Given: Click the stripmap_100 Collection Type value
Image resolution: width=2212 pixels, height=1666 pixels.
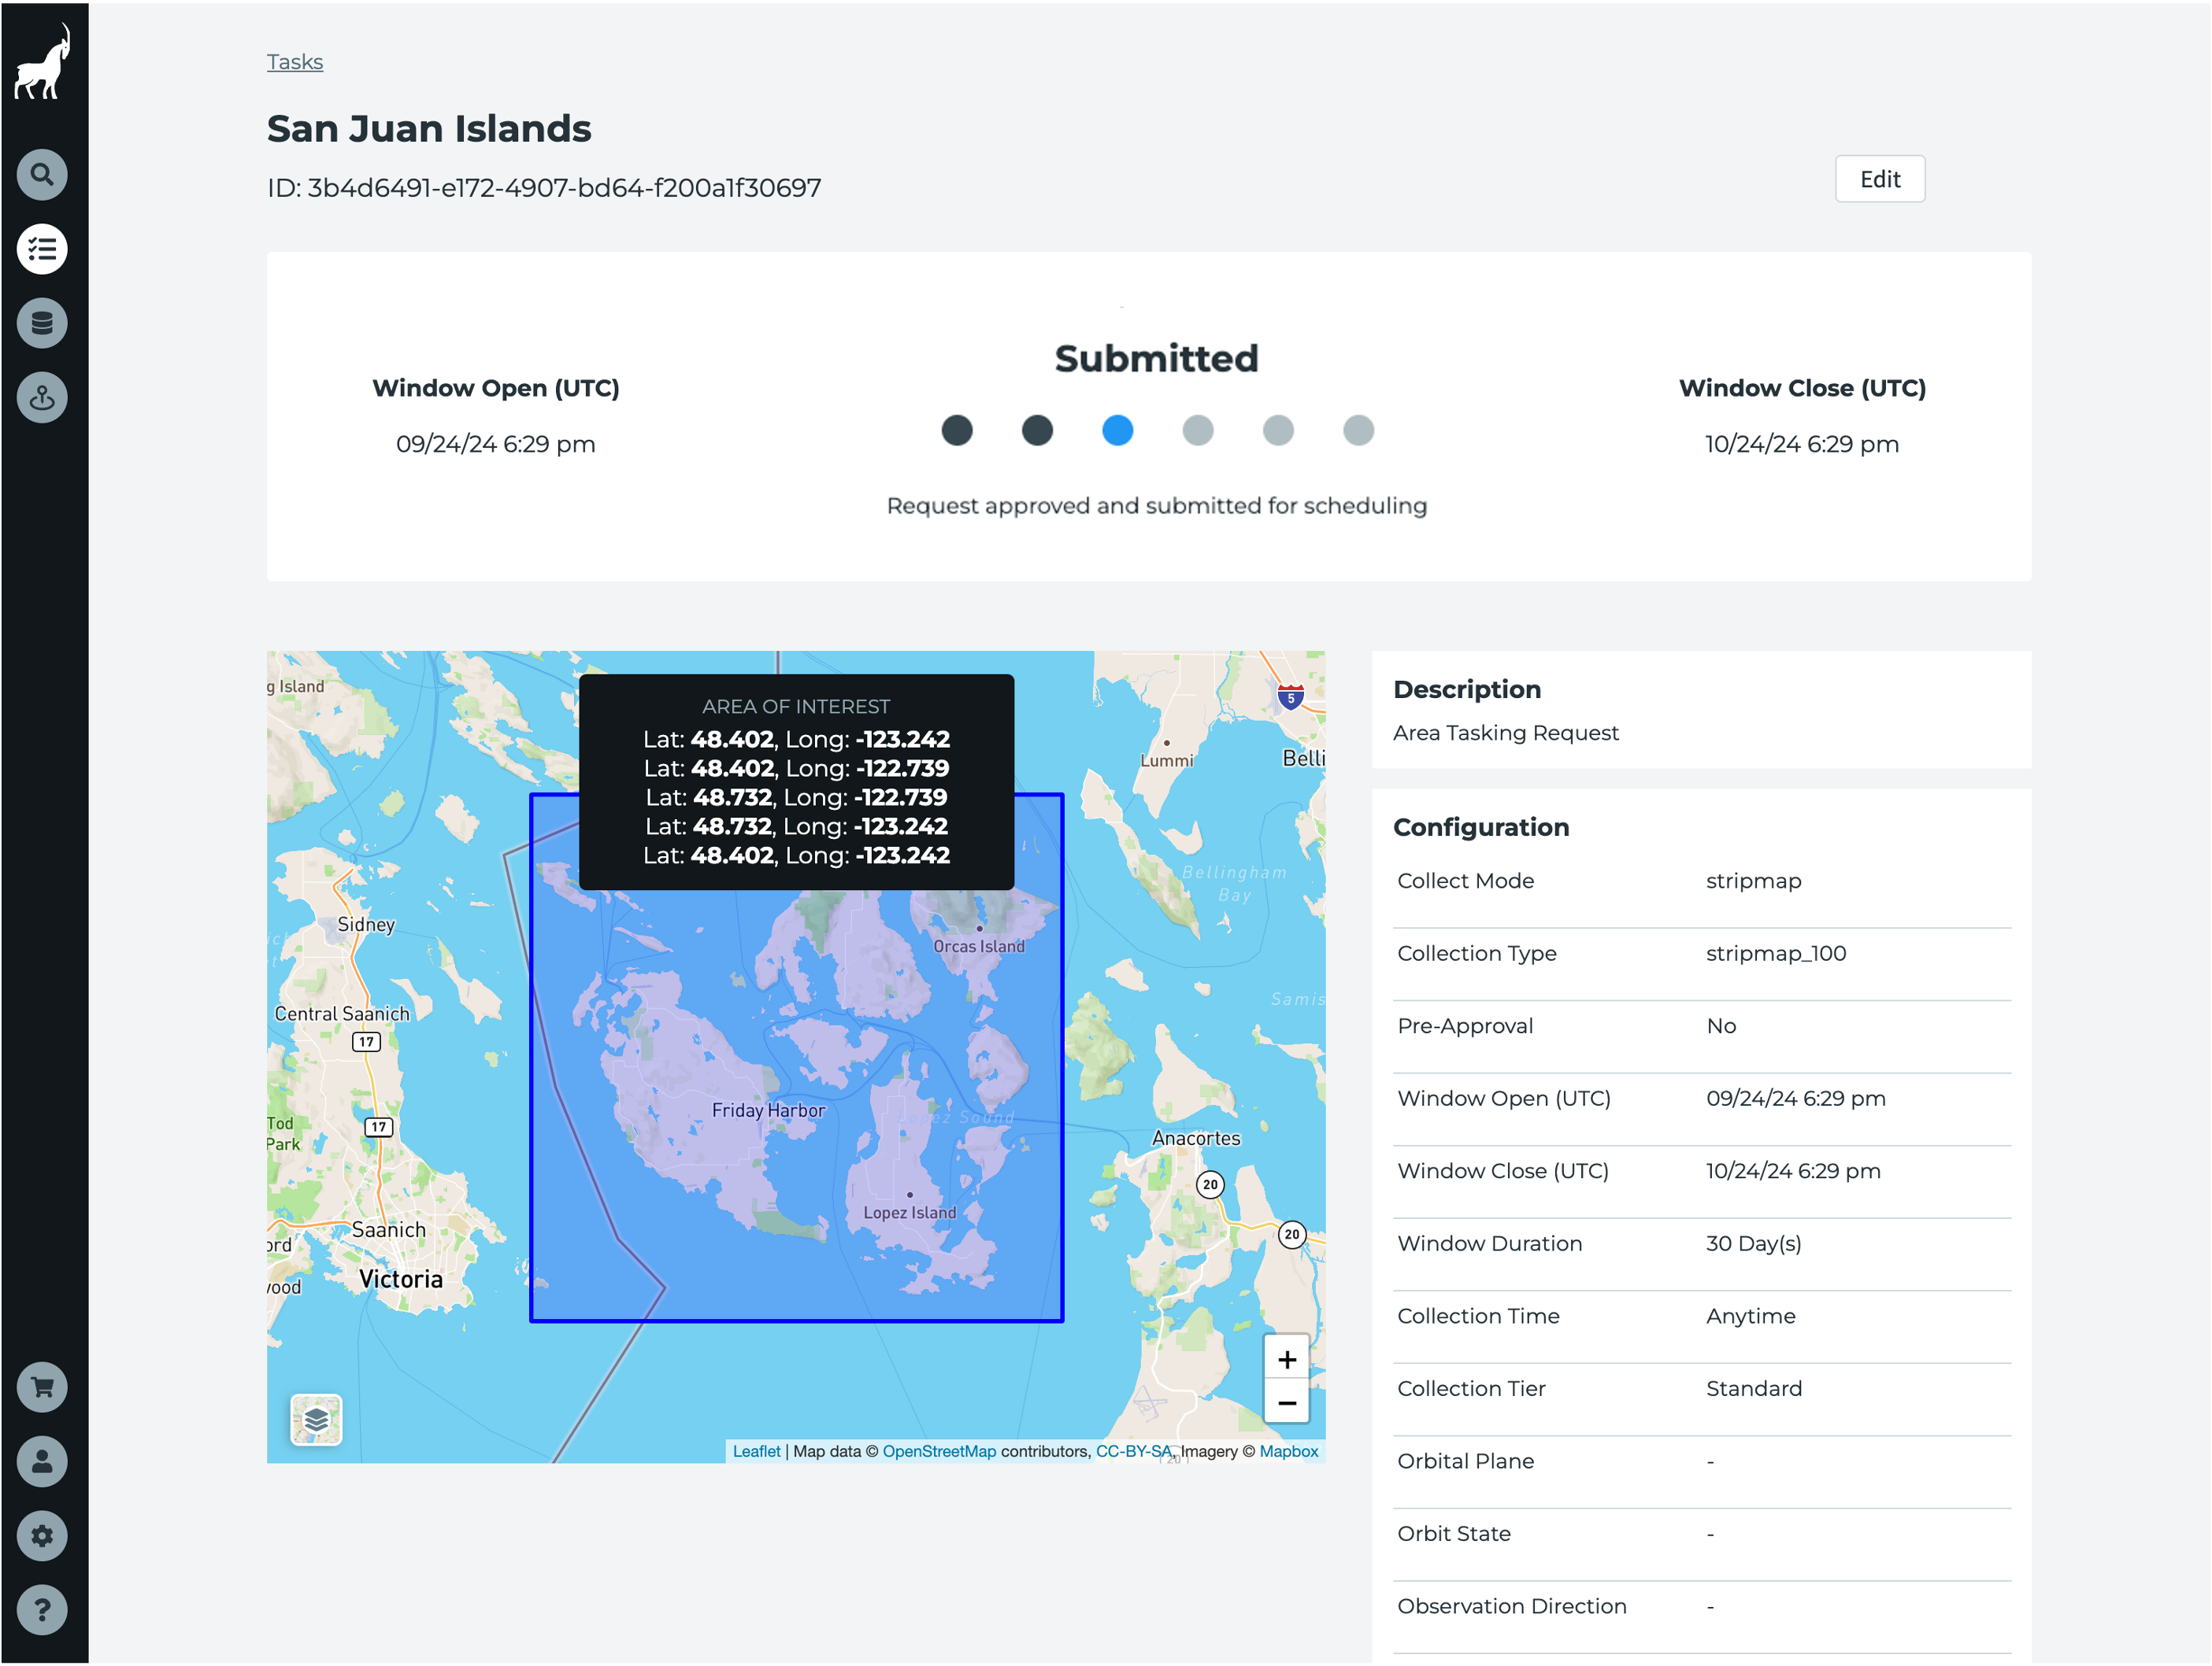Looking at the screenshot, I should tap(1776, 955).
